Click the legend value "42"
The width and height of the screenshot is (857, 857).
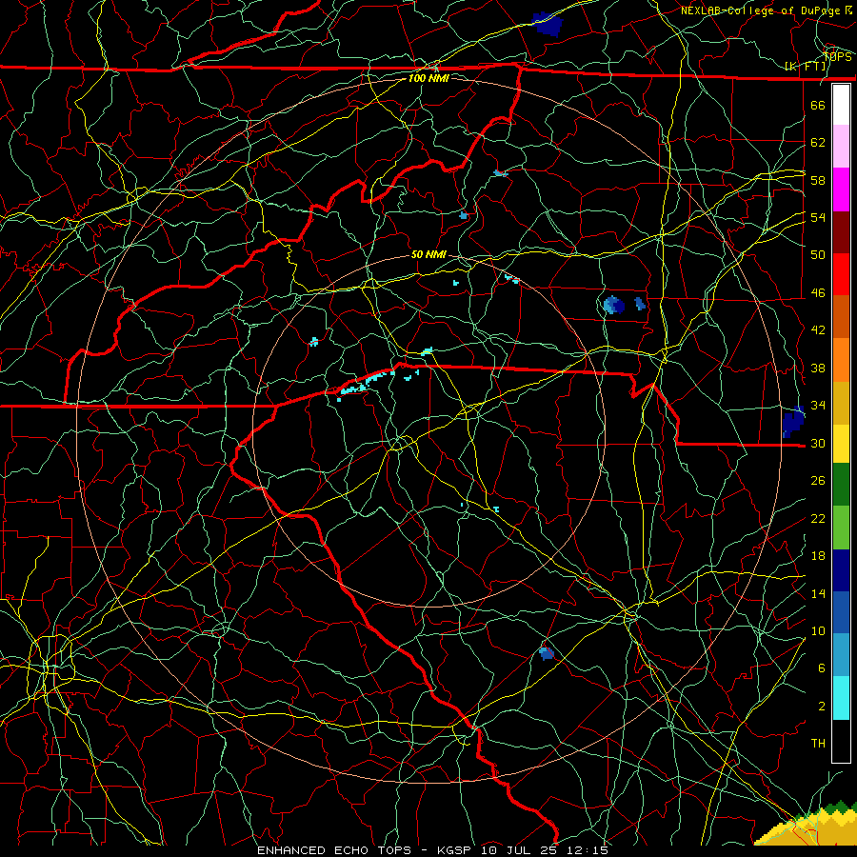coord(818,330)
